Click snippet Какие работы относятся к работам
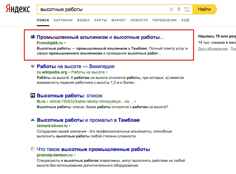236x174 pixels. coord(102,107)
